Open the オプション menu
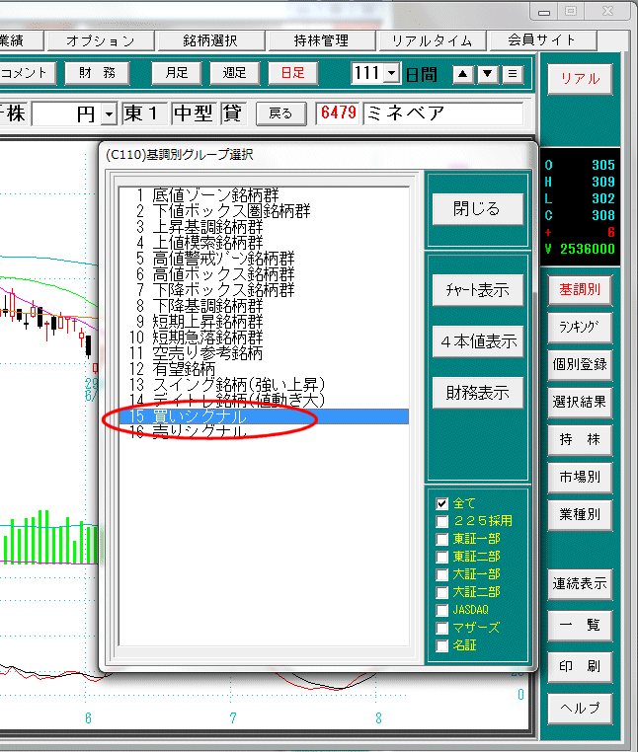Viewport: 638px width, 752px height. [100, 40]
